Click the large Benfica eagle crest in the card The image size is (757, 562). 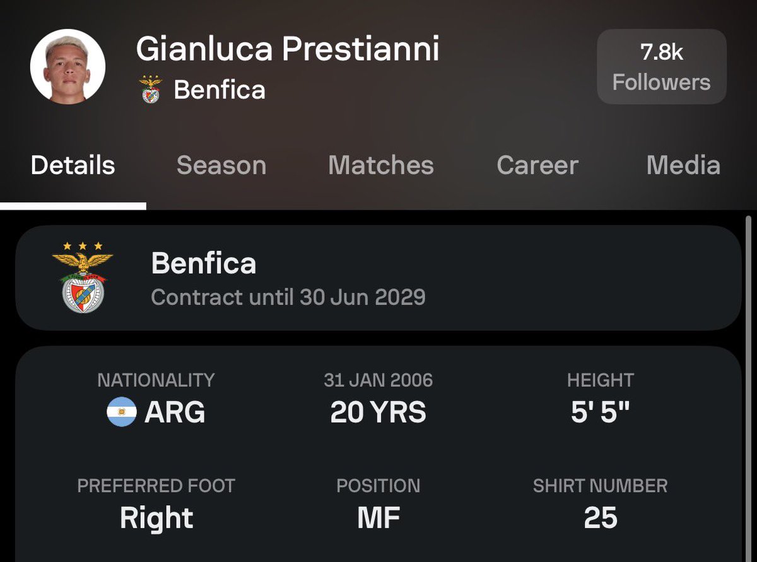click(83, 277)
